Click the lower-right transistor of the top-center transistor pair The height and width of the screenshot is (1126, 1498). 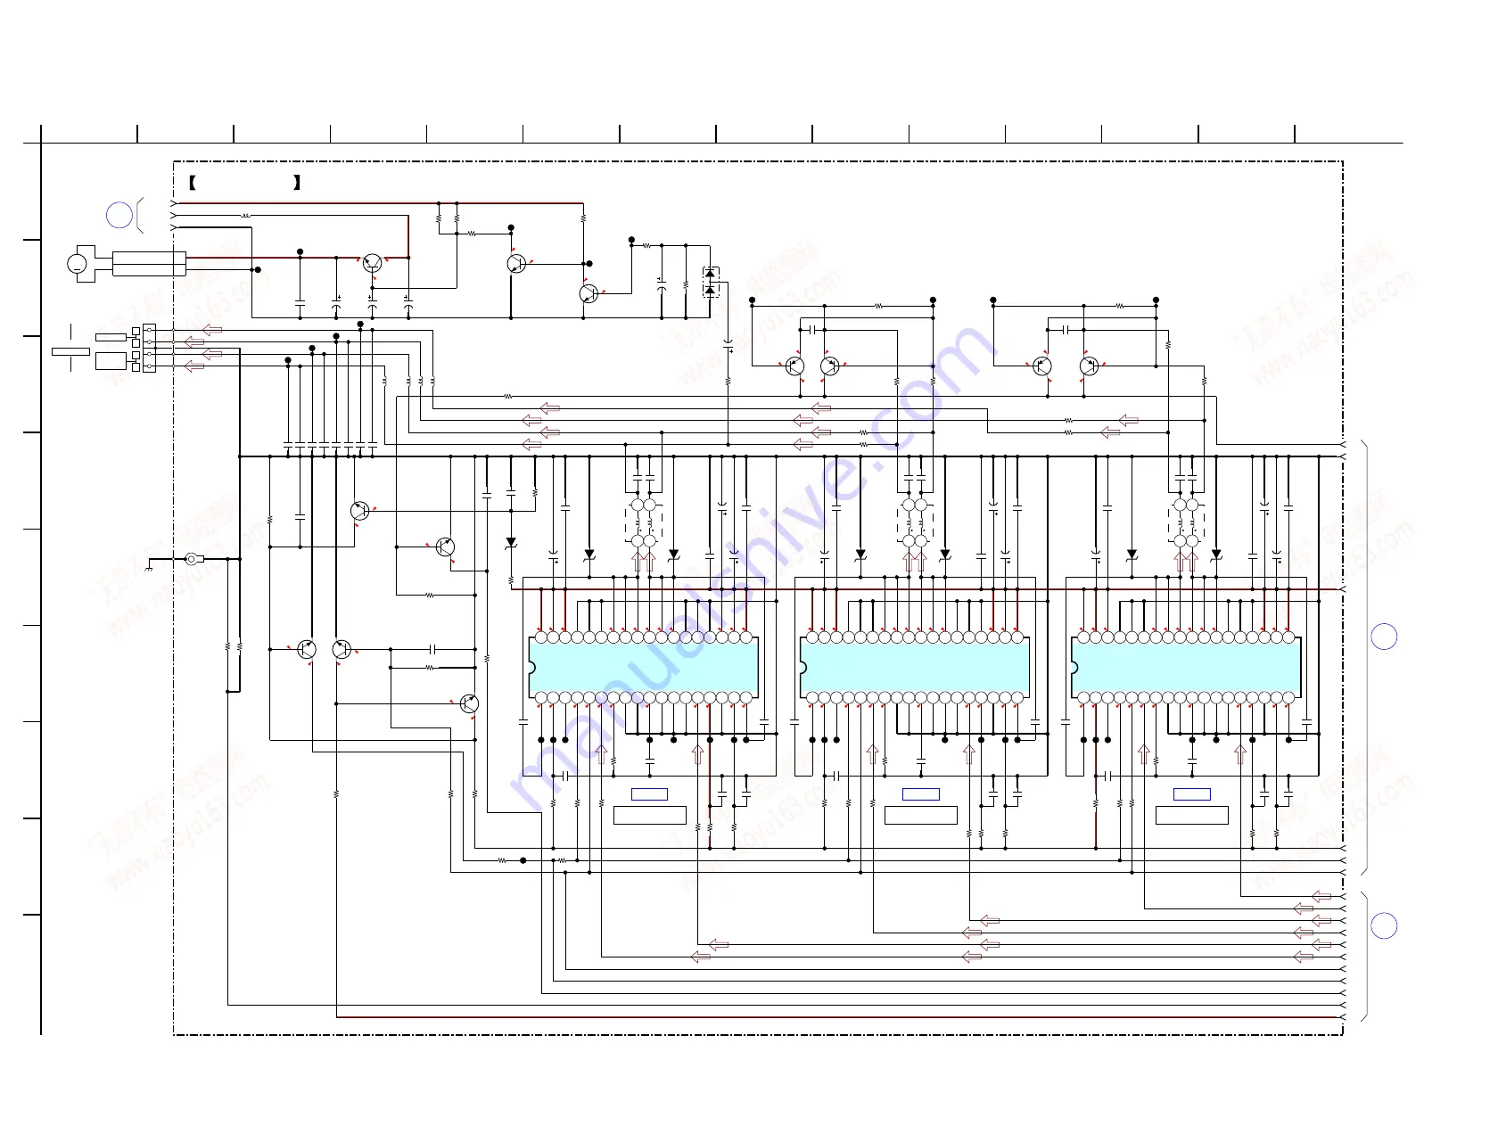(588, 293)
